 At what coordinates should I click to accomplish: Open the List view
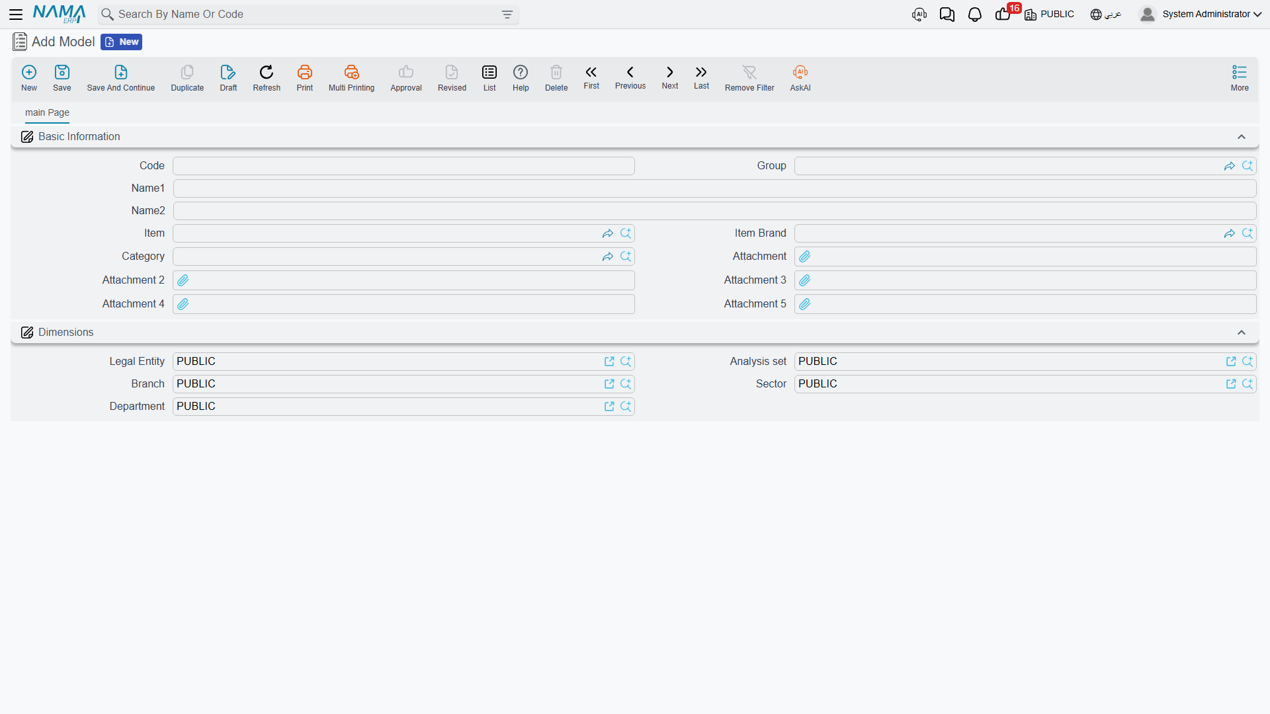tap(489, 78)
